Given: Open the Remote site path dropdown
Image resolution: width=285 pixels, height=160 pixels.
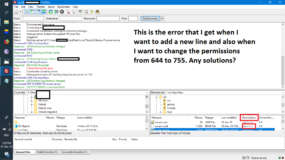Looking at the screenshot, I should click(x=283, y=92).
